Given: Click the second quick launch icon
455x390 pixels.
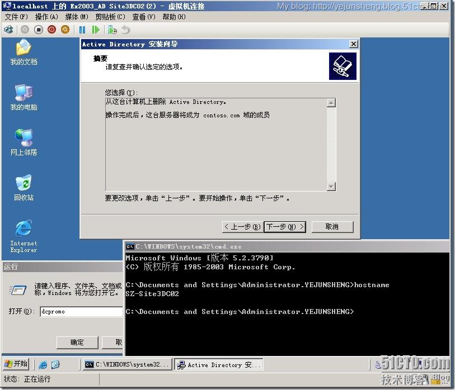Looking at the screenshot, I should coord(55,364).
